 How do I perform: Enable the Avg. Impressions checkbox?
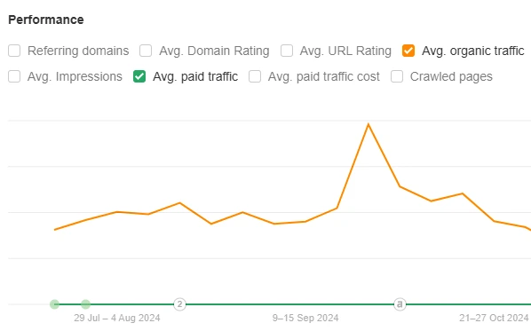(x=14, y=76)
